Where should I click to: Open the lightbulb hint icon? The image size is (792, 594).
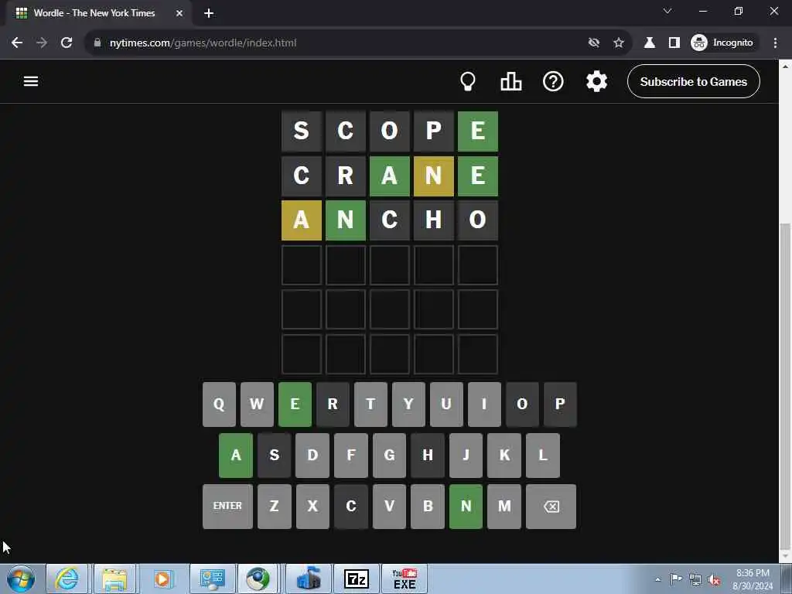tap(468, 81)
